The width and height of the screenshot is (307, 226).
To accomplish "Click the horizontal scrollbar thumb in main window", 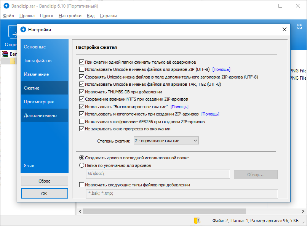I will [165, 211].
